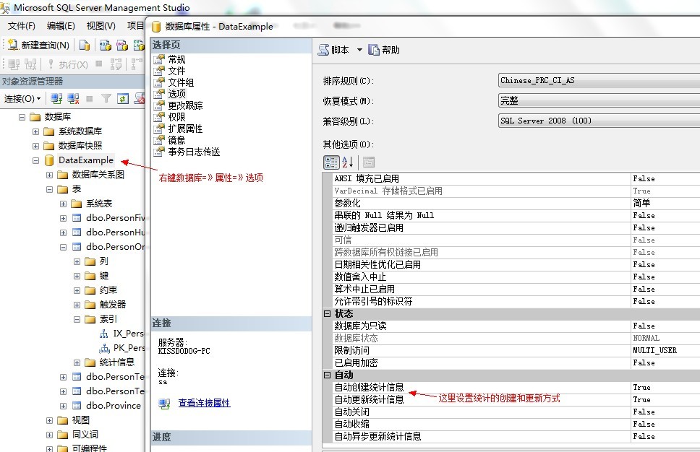Click the greyed Stop square icon in Object Explorer

tap(89, 98)
